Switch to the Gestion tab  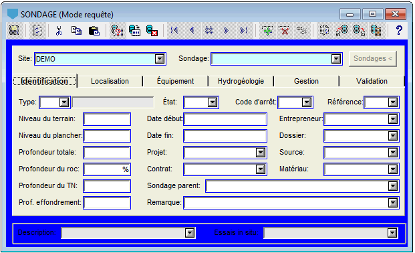[306, 81]
